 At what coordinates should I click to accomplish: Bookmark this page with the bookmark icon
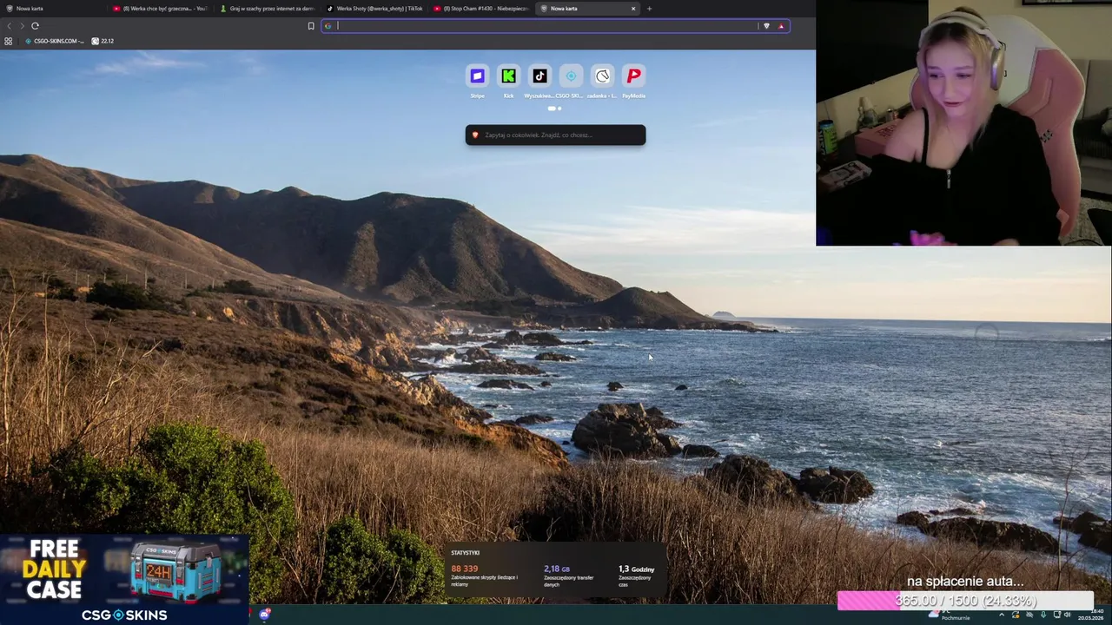(x=311, y=26)
